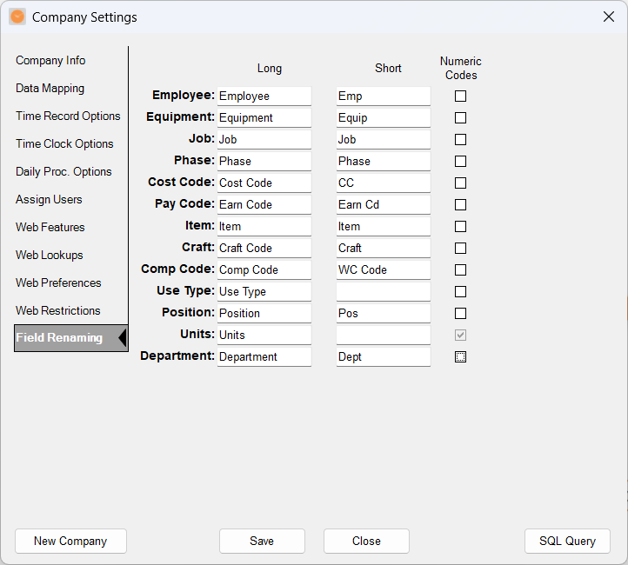
Task: Click the Units long name field
Action: 264,336
